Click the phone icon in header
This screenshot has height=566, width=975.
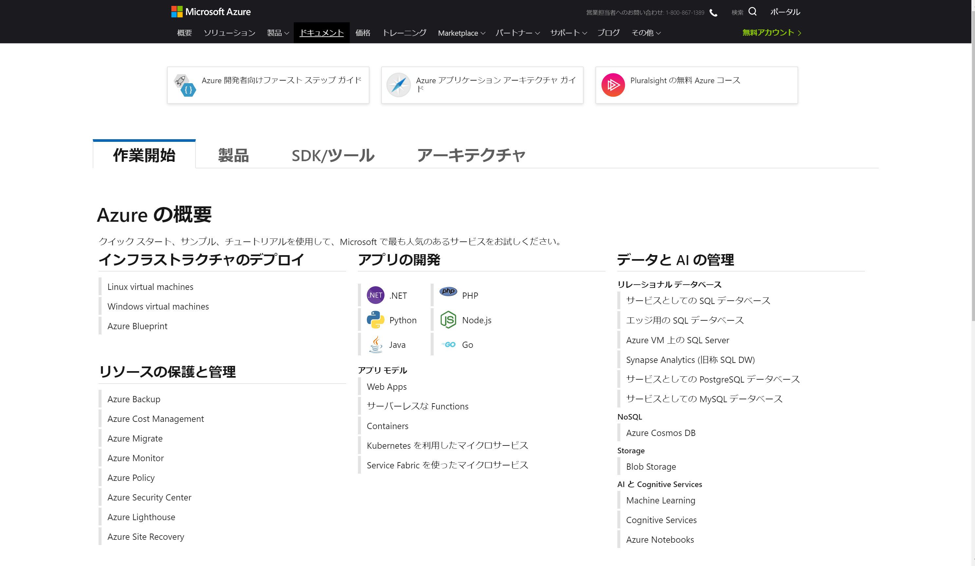coord(713,13)
